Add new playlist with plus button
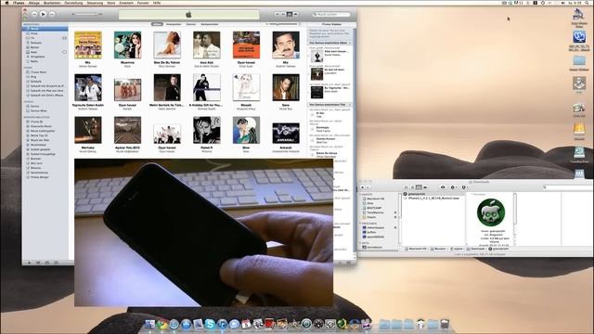This screenshot has width=594, height=334. [x=29, y=263]
